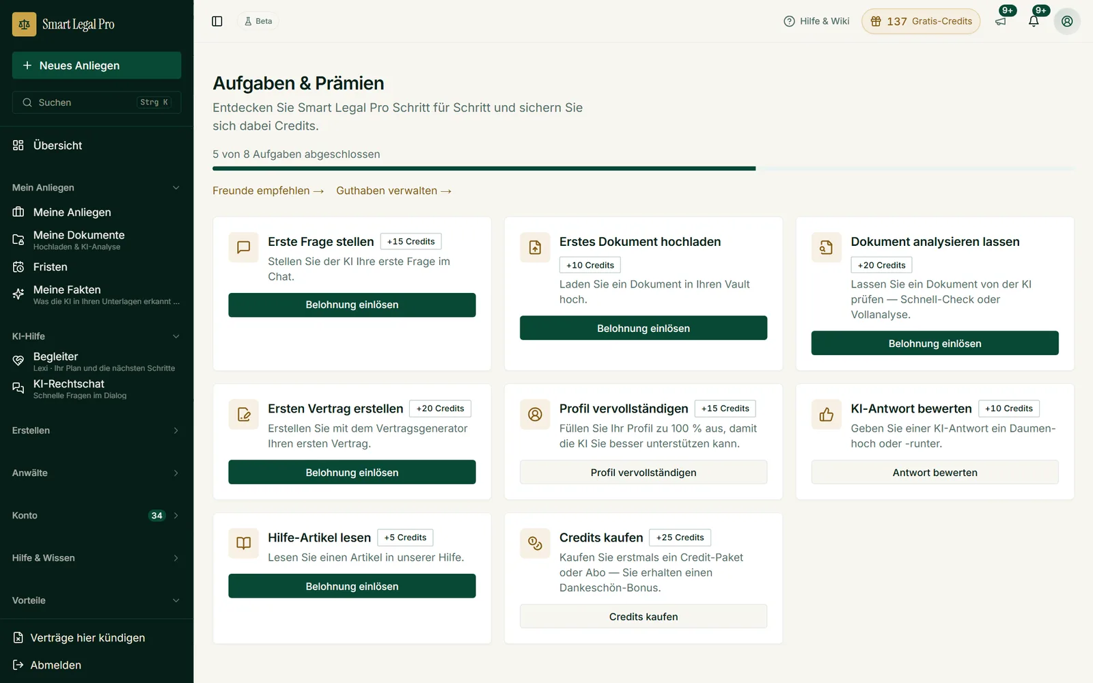1093x683 pixels.
Task: Open the notifications bell
Action: tap(1034, 21)
